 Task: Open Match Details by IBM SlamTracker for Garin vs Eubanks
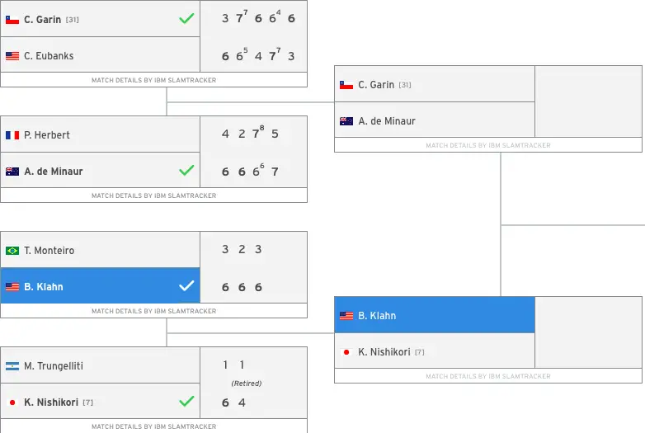tap(154, 80)
